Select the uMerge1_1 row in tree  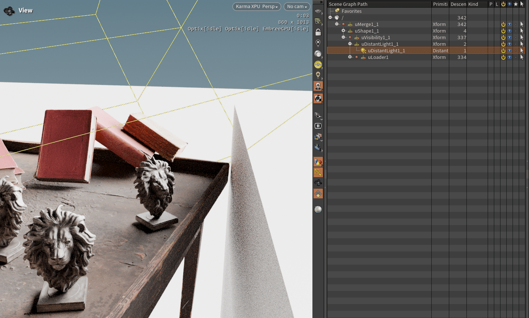click(x=366, y=25)
